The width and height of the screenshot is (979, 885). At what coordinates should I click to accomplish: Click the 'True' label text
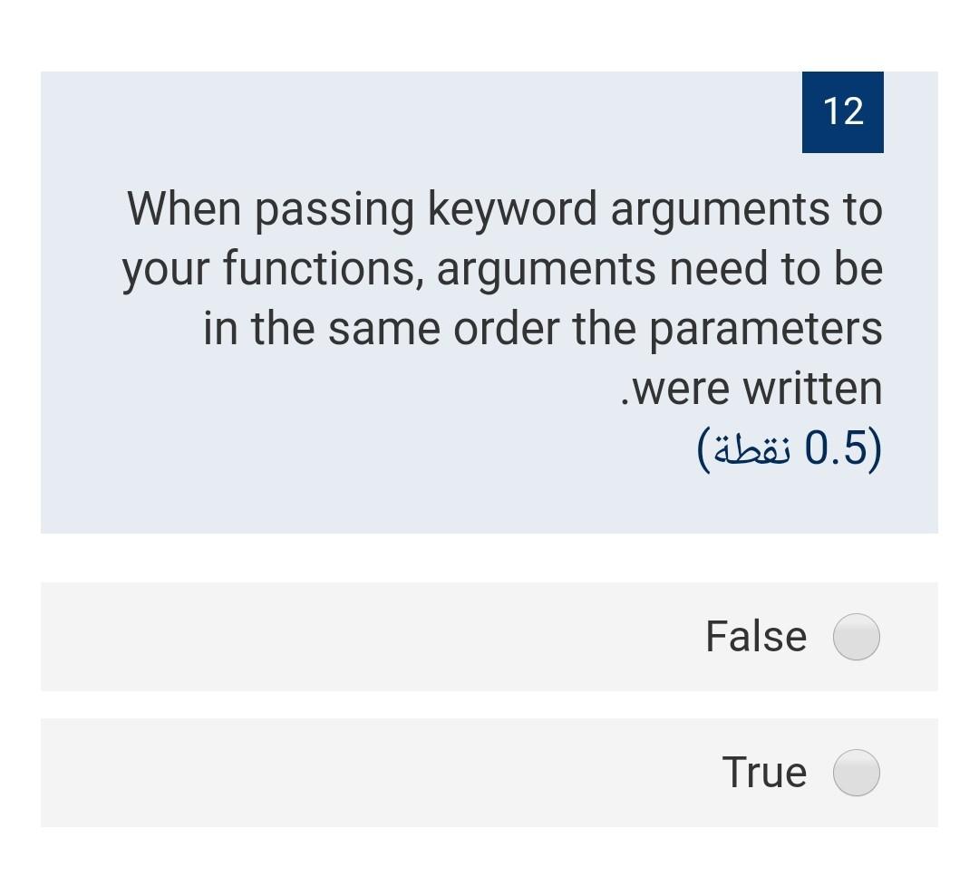(764, 773)
